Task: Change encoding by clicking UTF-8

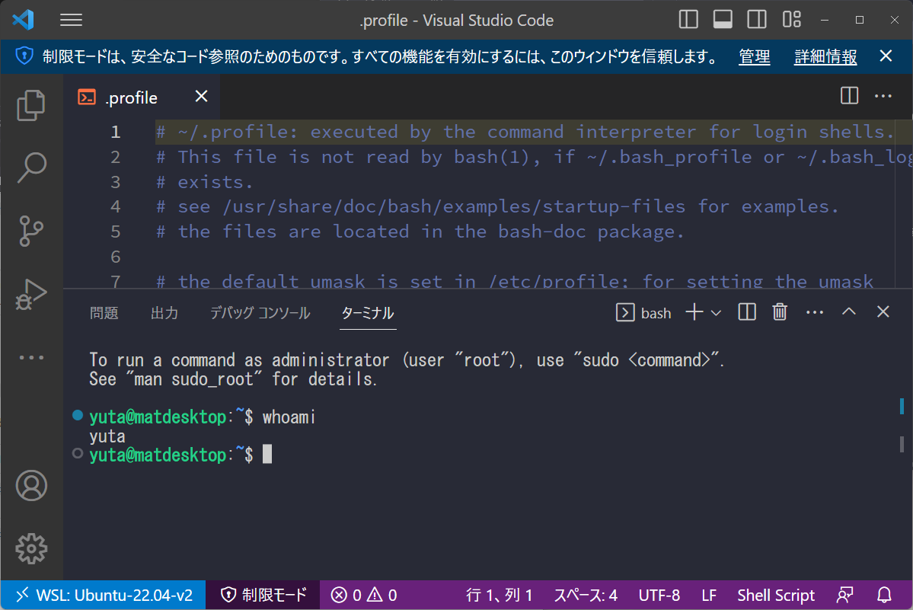Action: [659, 595]
